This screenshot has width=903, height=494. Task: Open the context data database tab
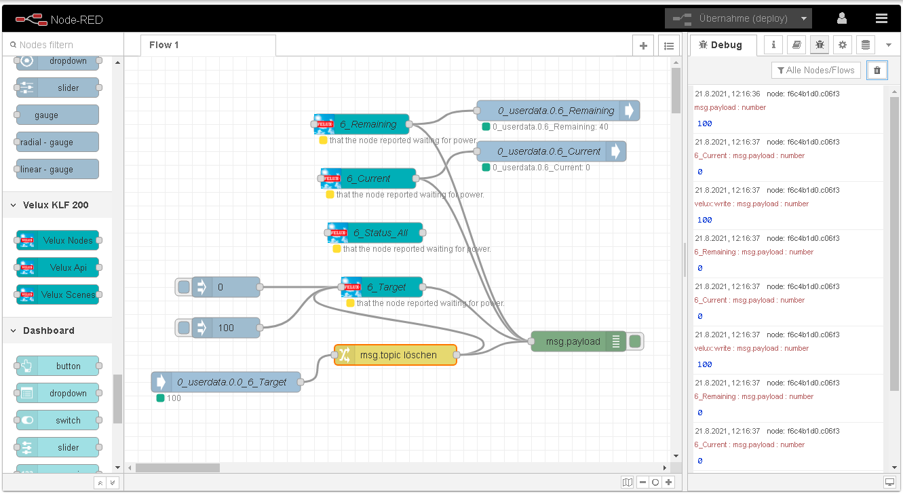[x=865, y=45]
